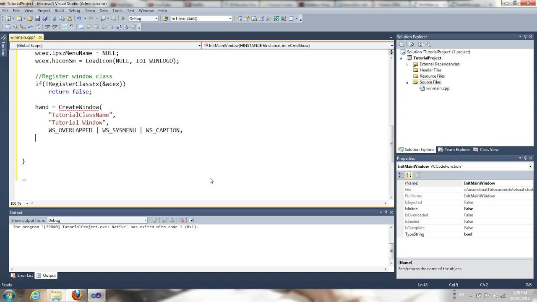Open Properties object selector dropdown
Image resolution: width=537 pixels, height=302 pixels.
530,167
